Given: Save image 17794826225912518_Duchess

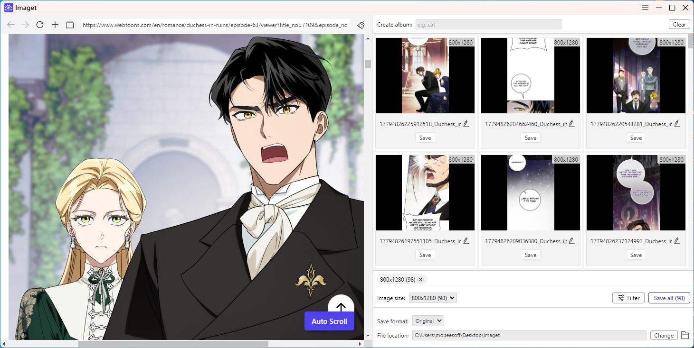Looking at the screenshot, I should point(425,137).
